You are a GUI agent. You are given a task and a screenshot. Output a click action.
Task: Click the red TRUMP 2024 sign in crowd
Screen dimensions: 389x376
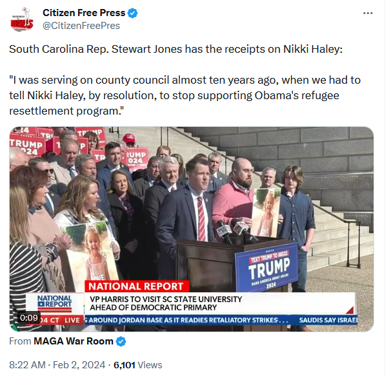pos(26,146)
